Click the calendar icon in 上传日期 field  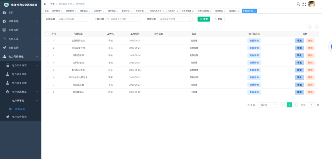coord(108,19)
